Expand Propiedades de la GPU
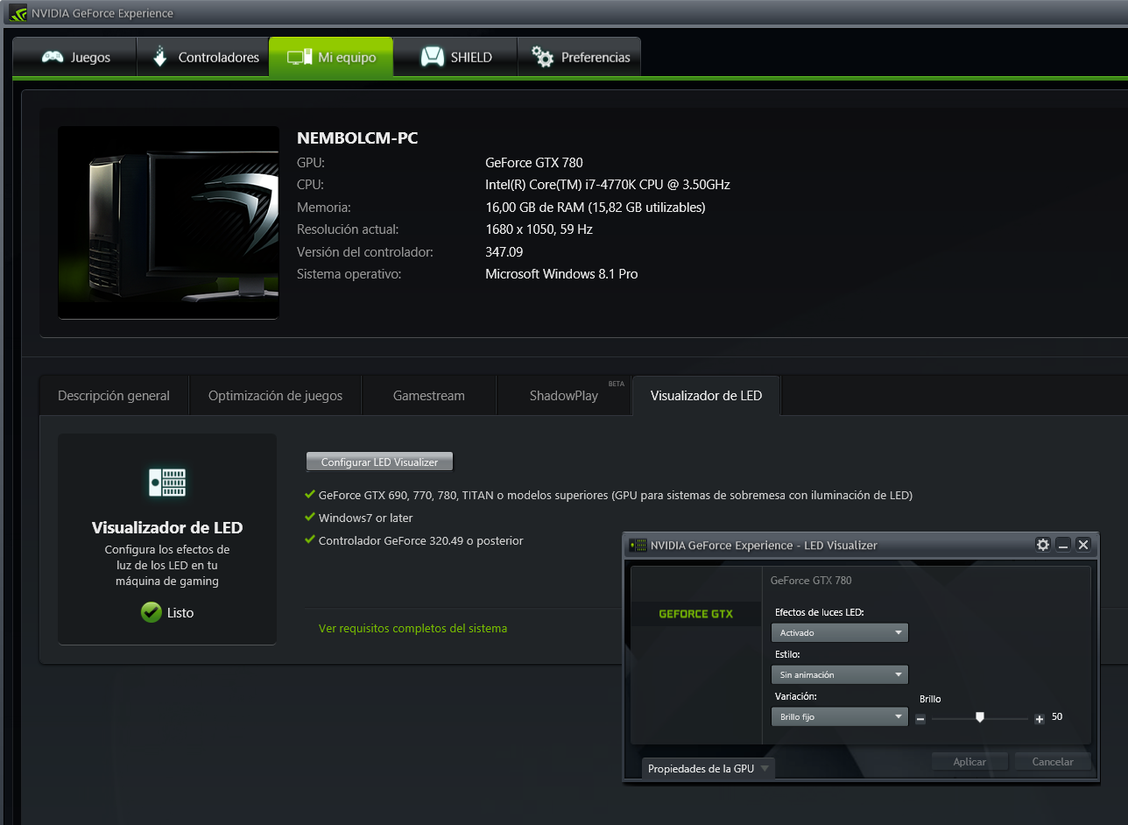The height and width of the screenshot is (825, 1128). coord(709,768)
